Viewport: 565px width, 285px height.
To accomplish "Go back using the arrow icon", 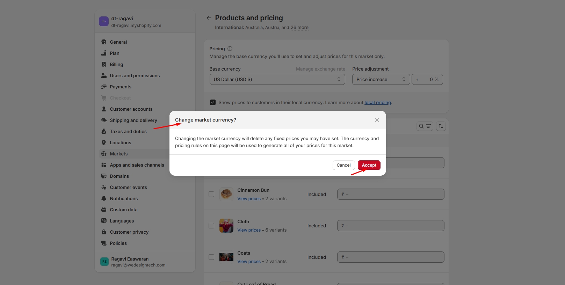I will (209, 18).
